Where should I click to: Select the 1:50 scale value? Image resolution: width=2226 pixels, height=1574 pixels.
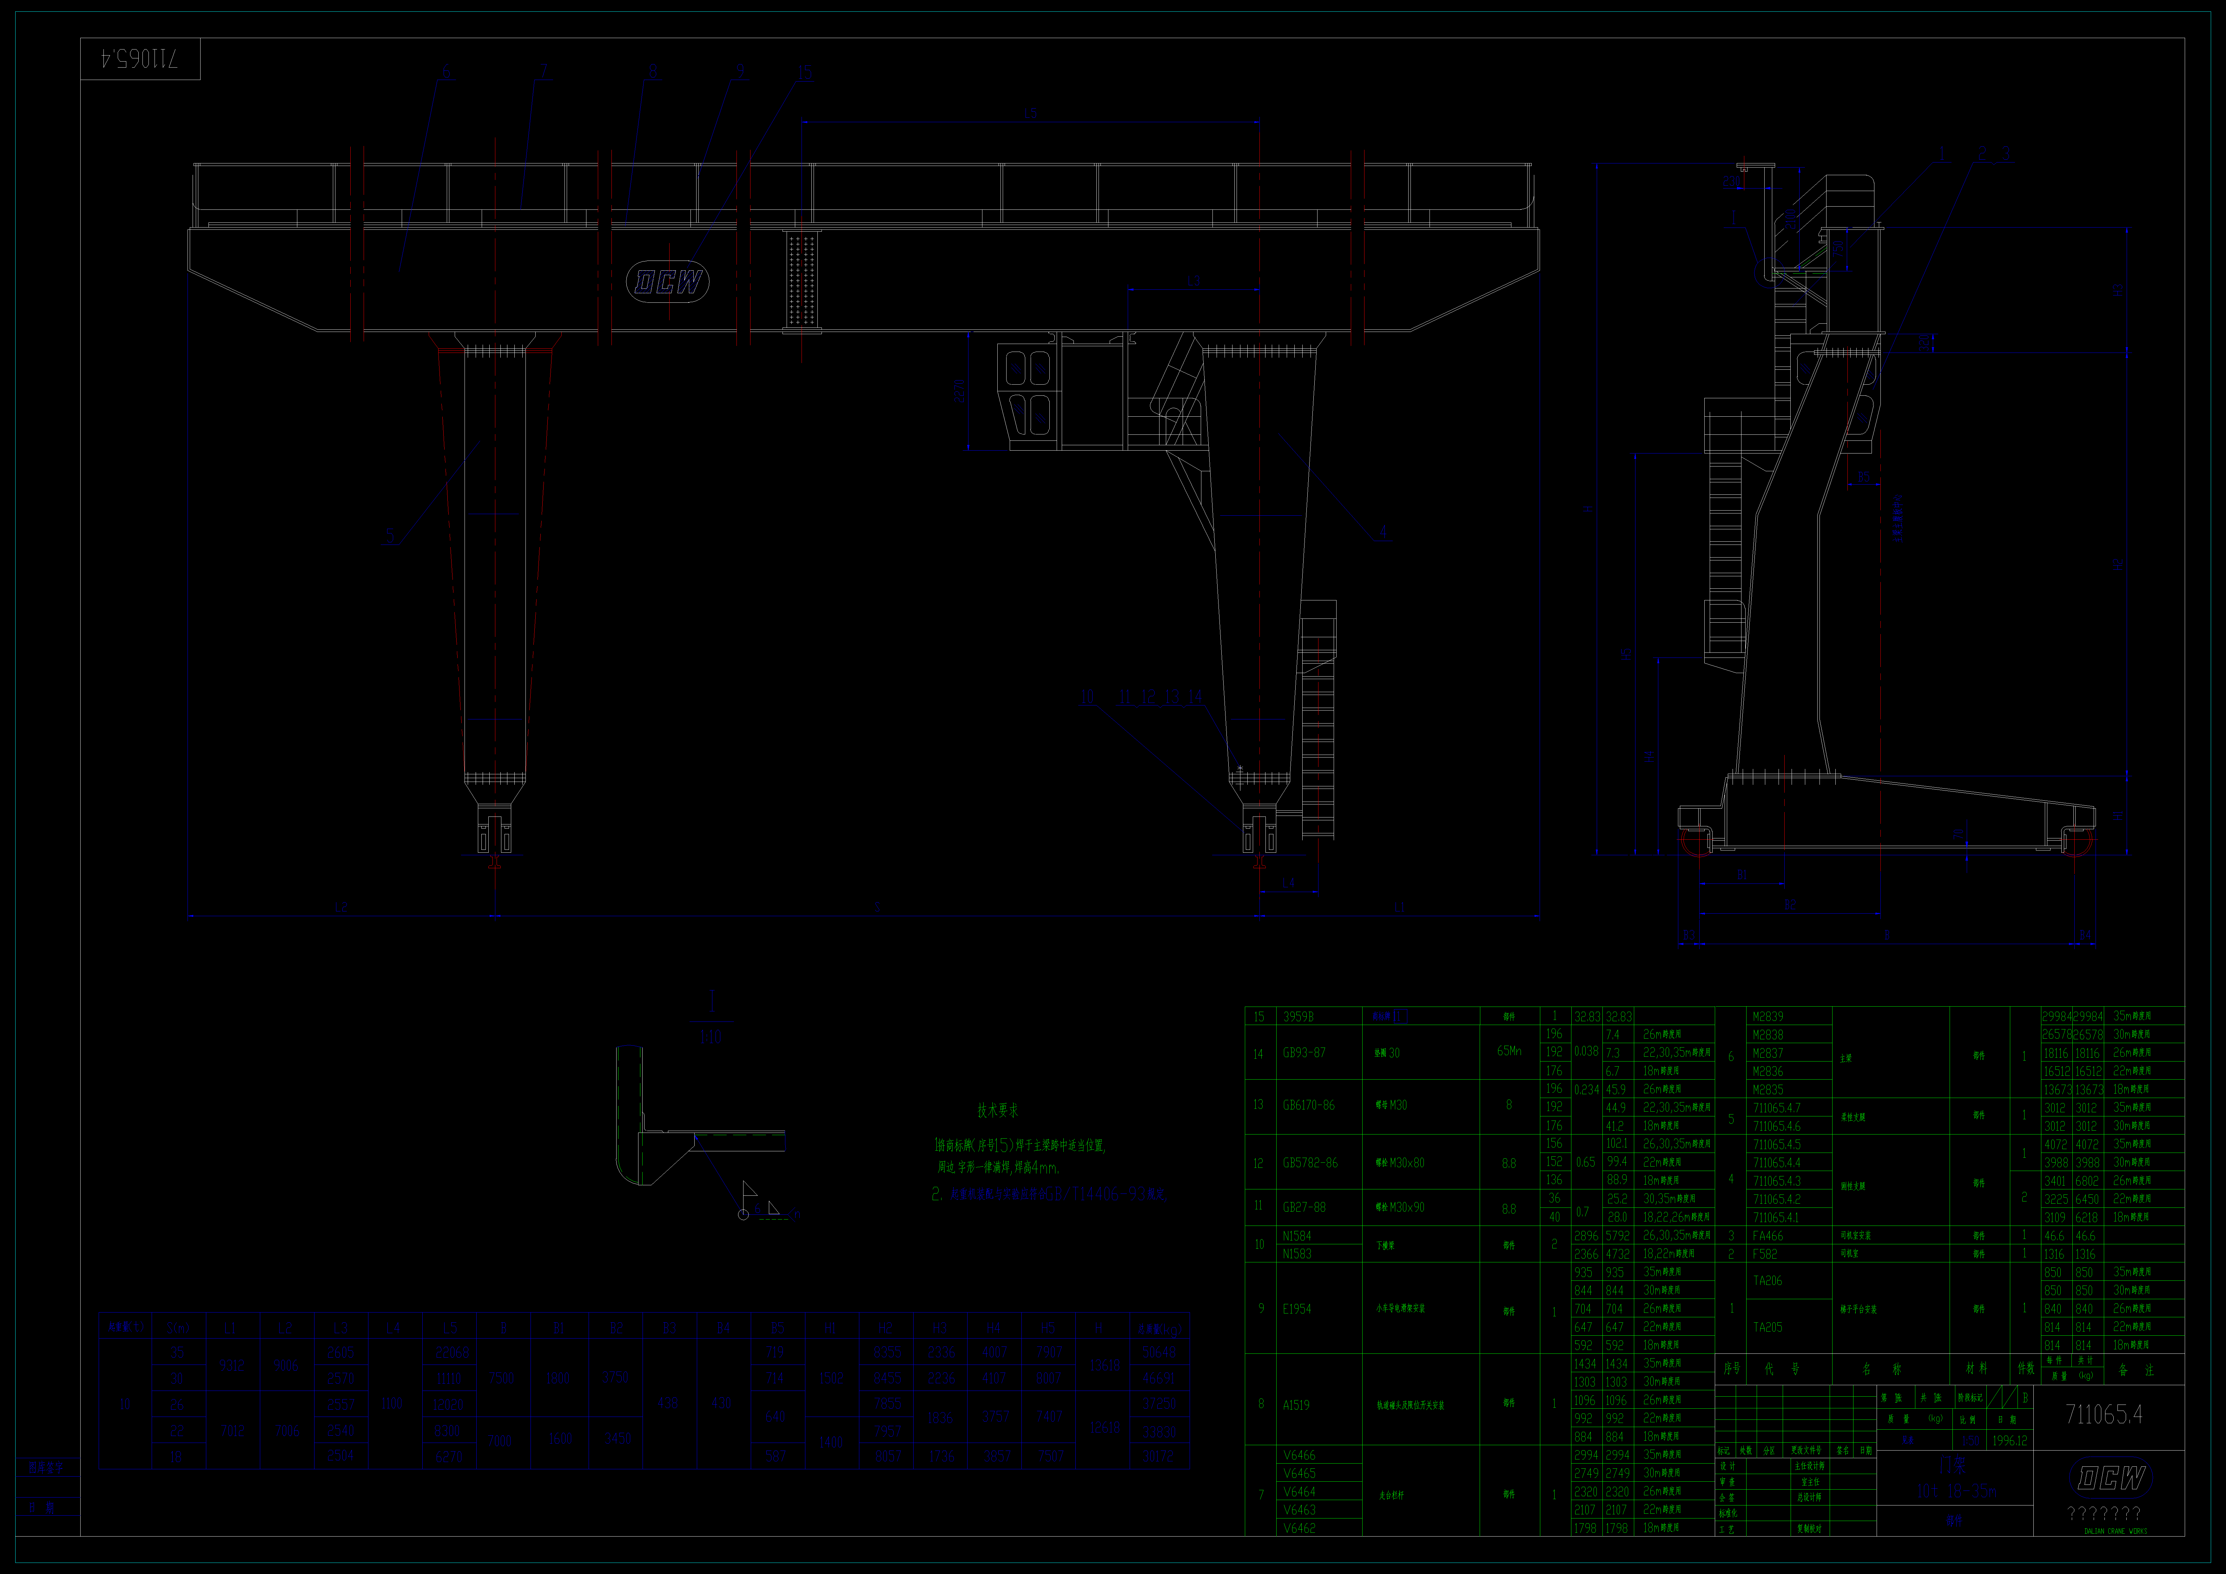(x=1971, y=1441)
